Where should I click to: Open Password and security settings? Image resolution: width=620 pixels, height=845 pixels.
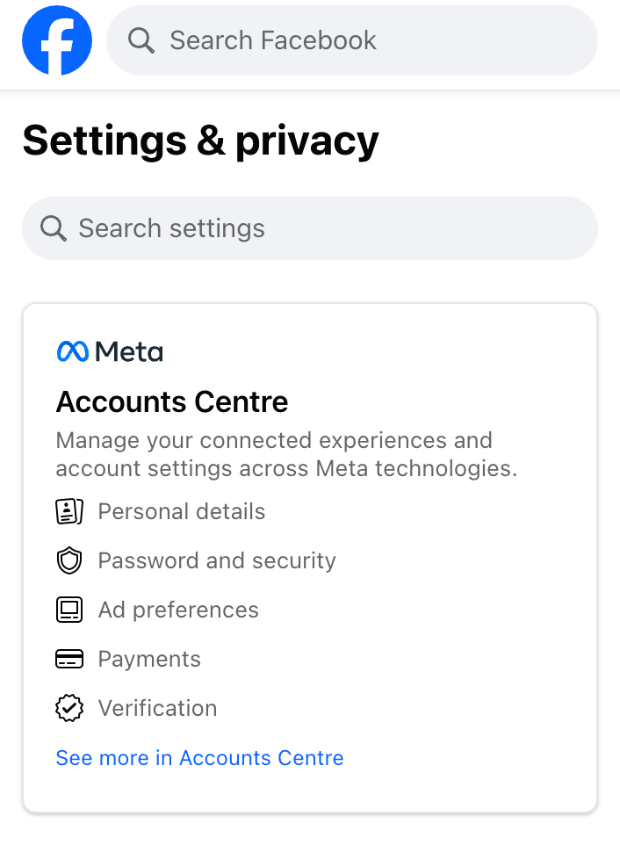[216, 560]
